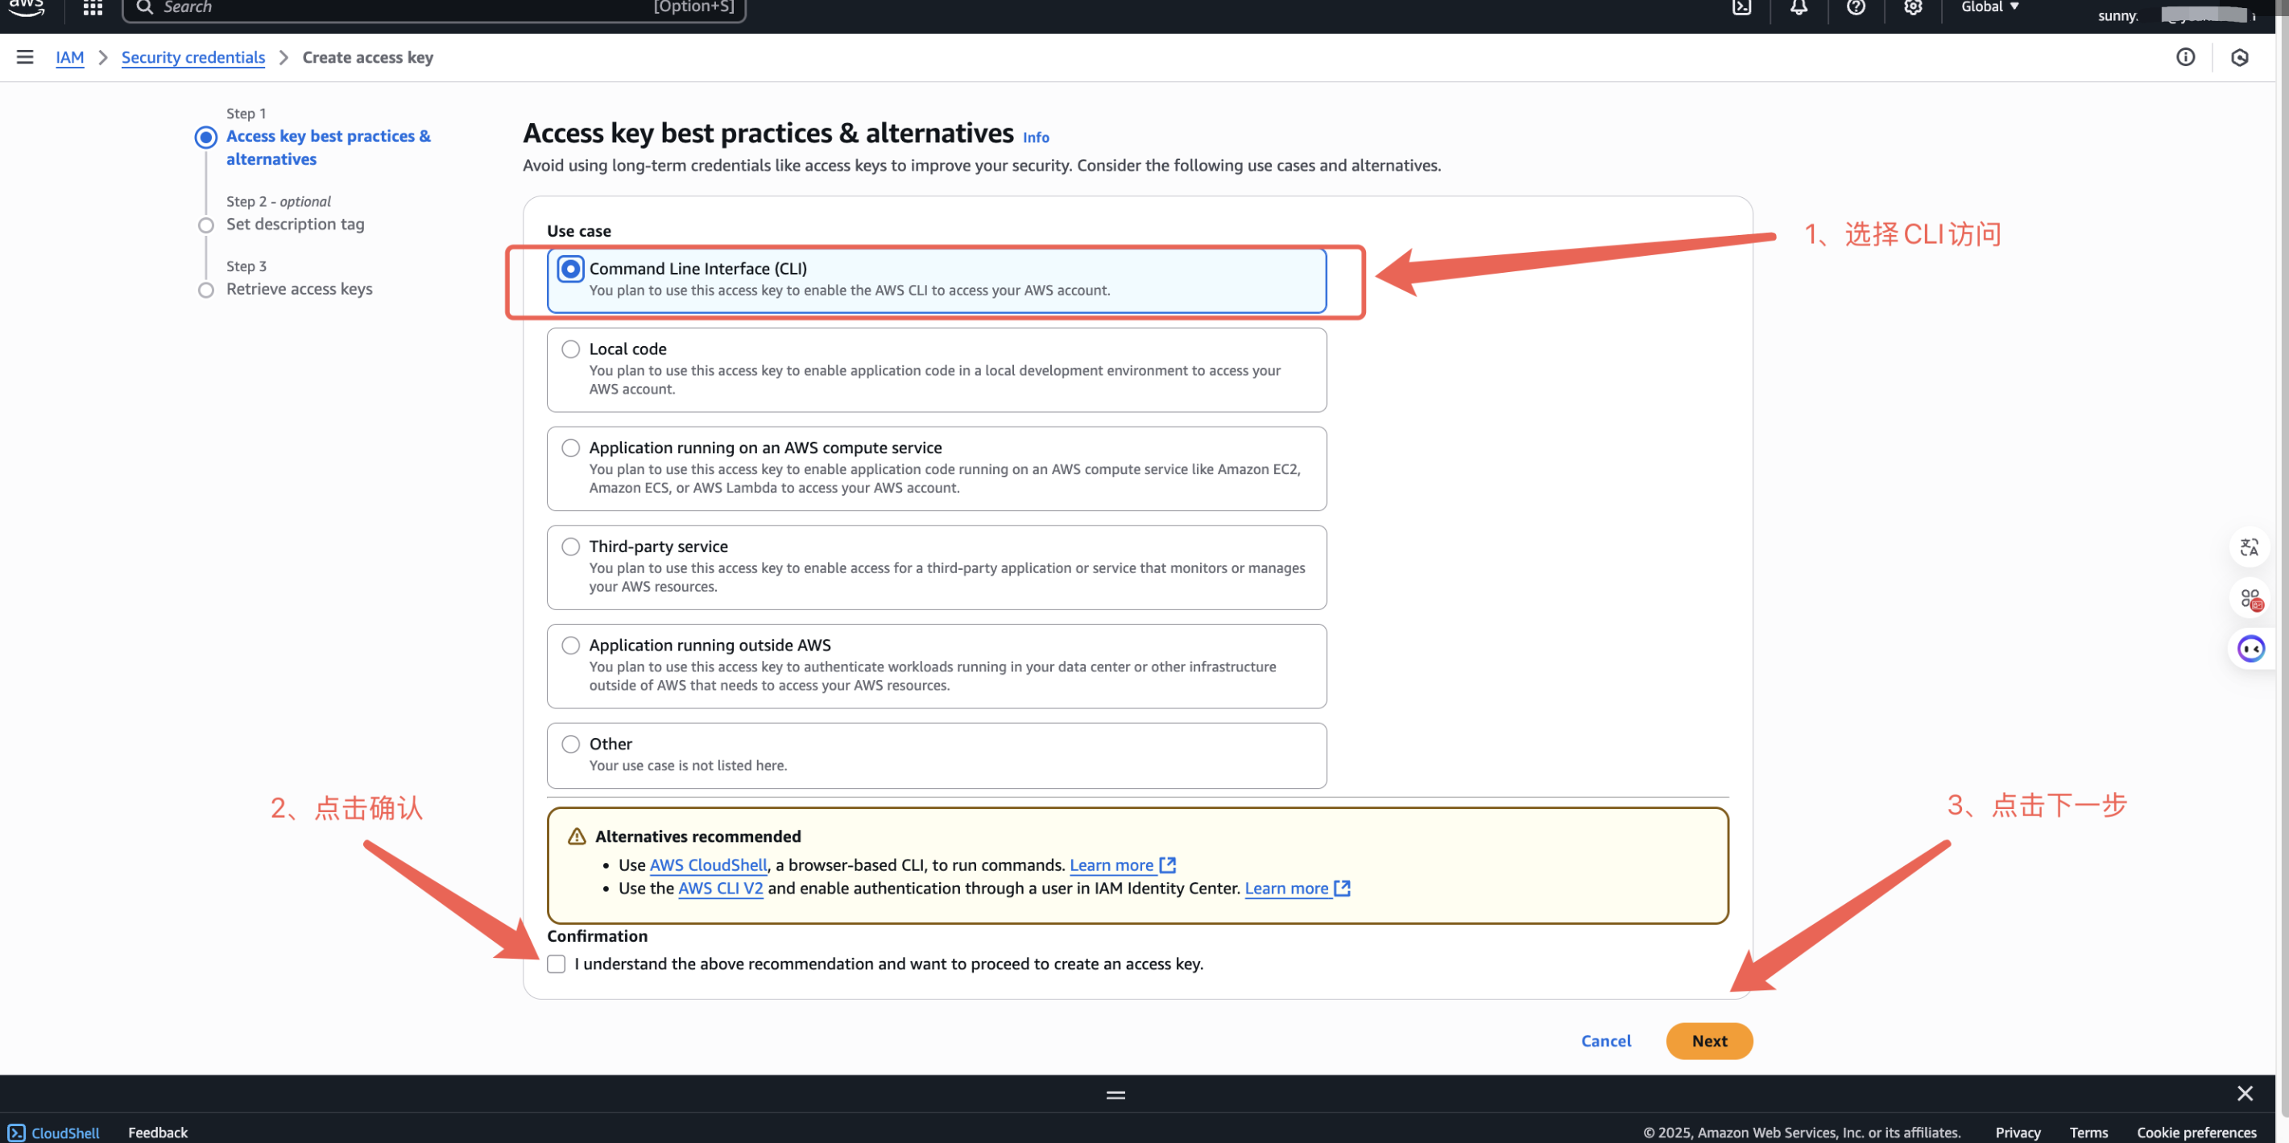Screen dimensions: 2289x1143
Task: Open the settings gear in the header
Action: (1912, 8)
